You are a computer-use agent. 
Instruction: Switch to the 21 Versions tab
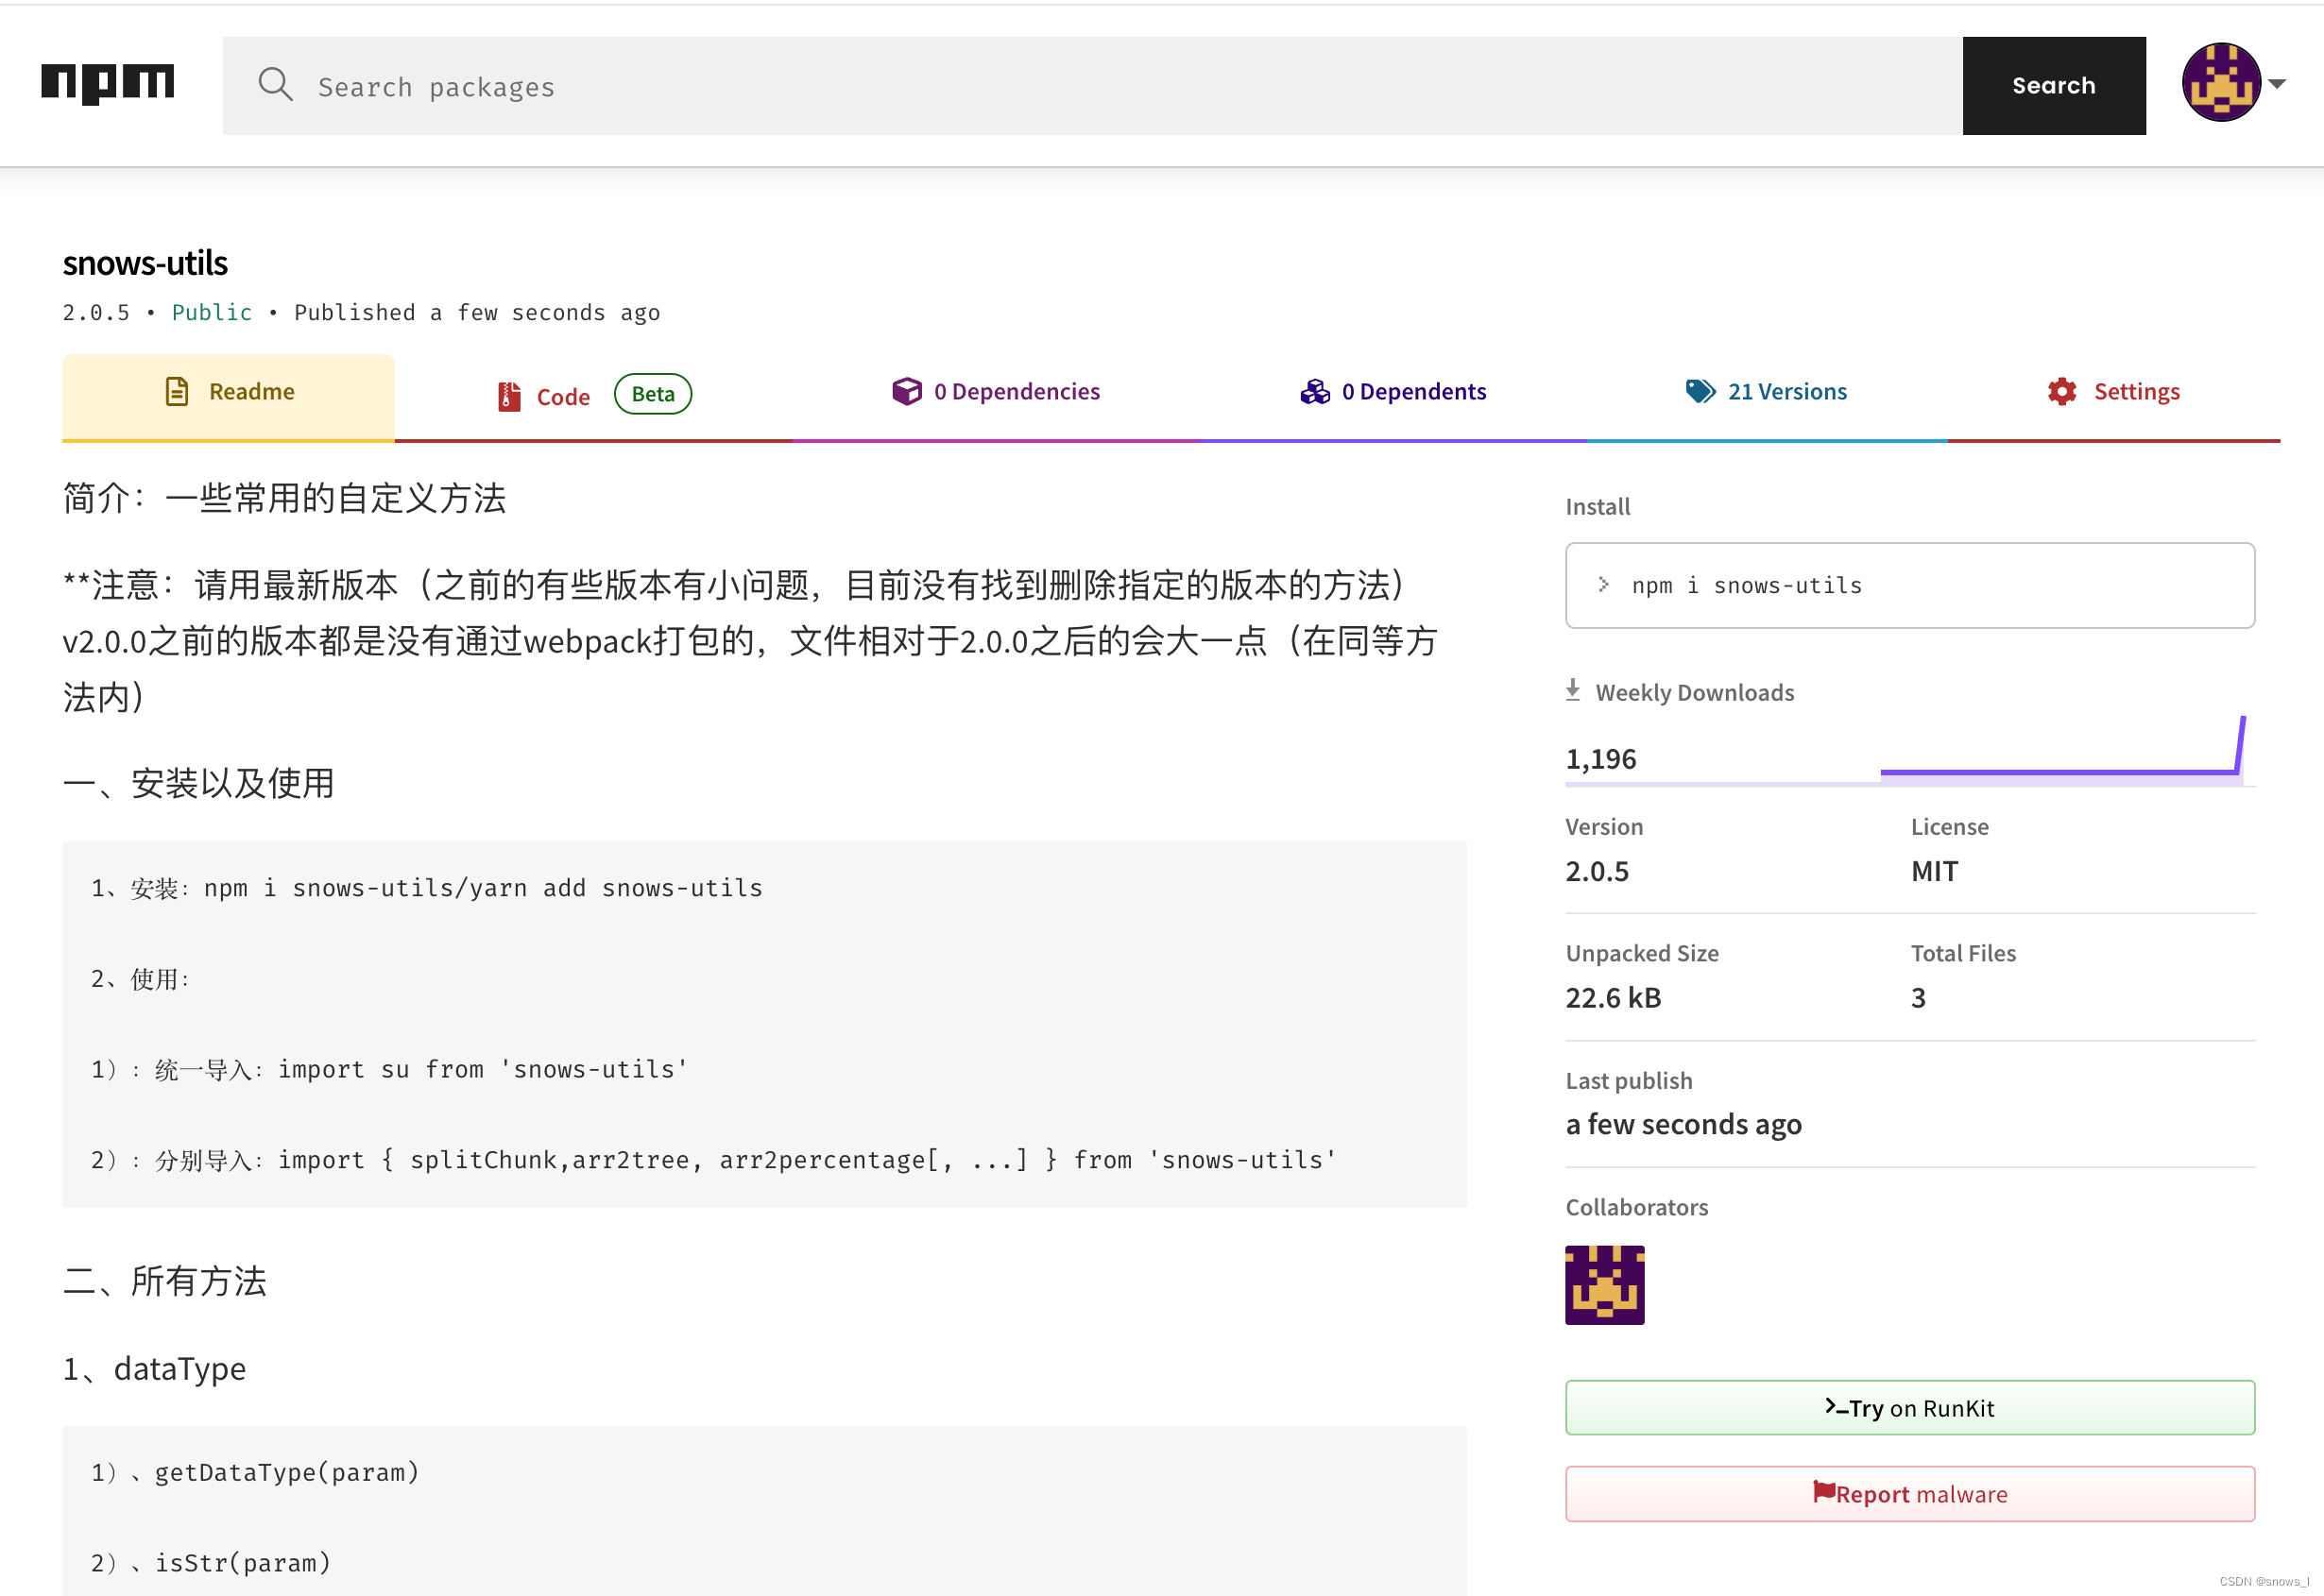[1786, 391]
